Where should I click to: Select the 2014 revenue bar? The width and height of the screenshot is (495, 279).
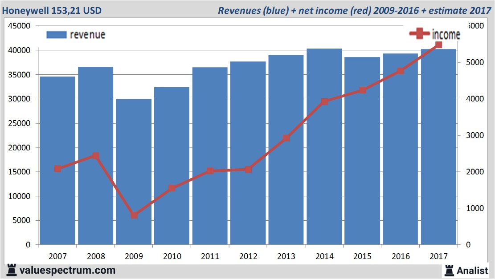[324, 146]
